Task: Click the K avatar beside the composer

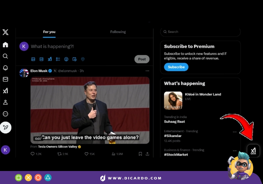Action: pos(24,46)
